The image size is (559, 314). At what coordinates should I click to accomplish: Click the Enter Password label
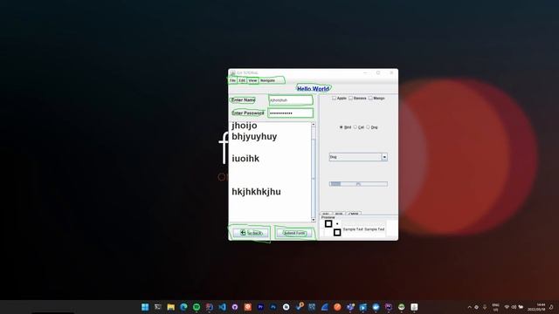(x=248, y=113)
